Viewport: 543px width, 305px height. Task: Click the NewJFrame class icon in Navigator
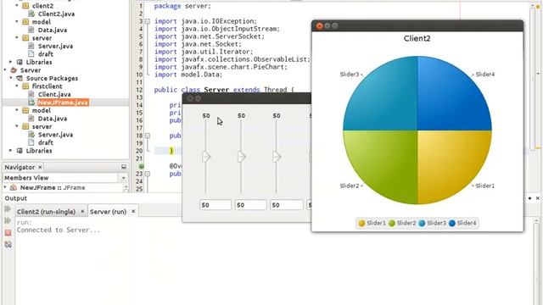point(14,188)
